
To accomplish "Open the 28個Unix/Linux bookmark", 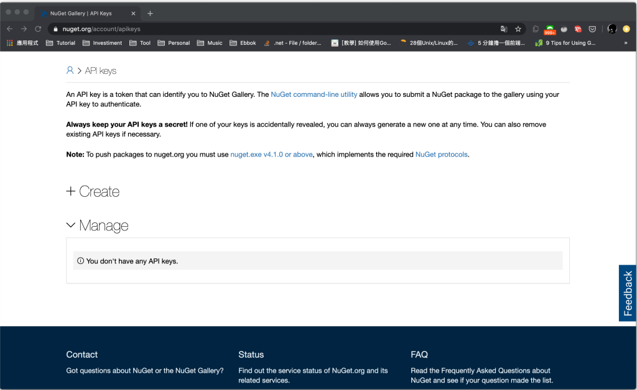I will pyautogui.click(x=429, y=43).
